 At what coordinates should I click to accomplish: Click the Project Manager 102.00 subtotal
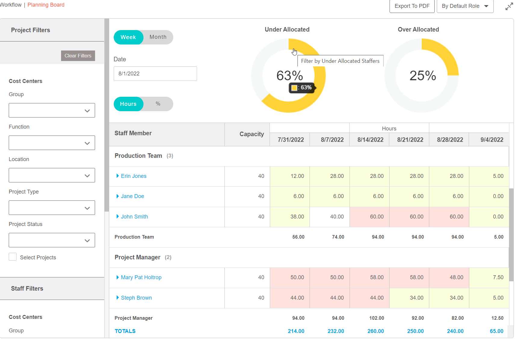coord(377,318)
